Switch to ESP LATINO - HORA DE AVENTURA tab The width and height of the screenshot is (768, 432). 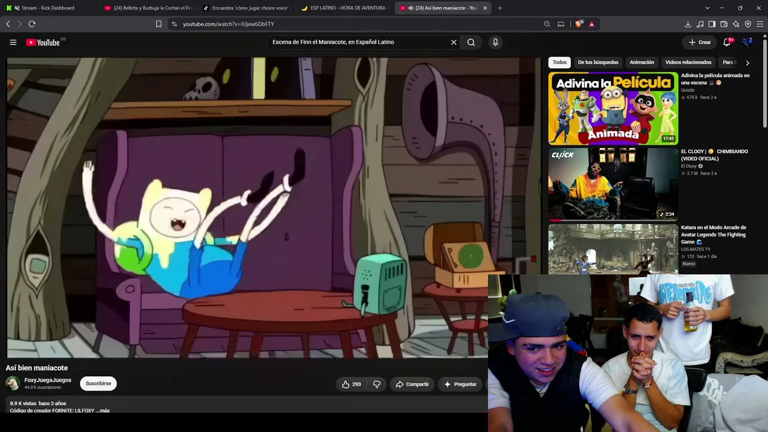click(344, 8)
